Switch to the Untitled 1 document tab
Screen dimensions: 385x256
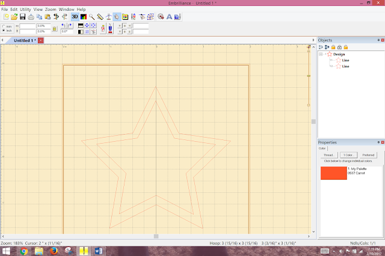coord(25,40)
